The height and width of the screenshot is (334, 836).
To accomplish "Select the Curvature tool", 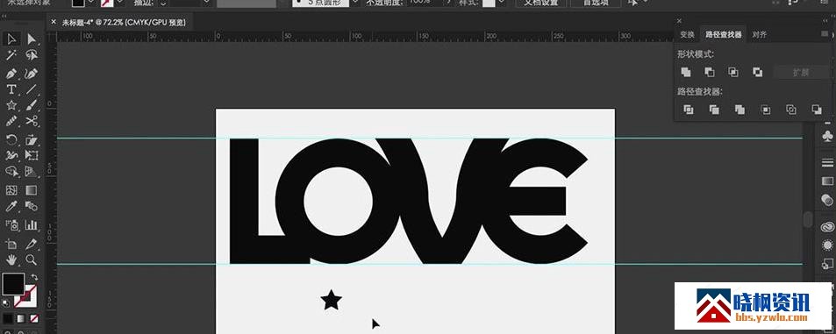I will [x=32, y=73].
